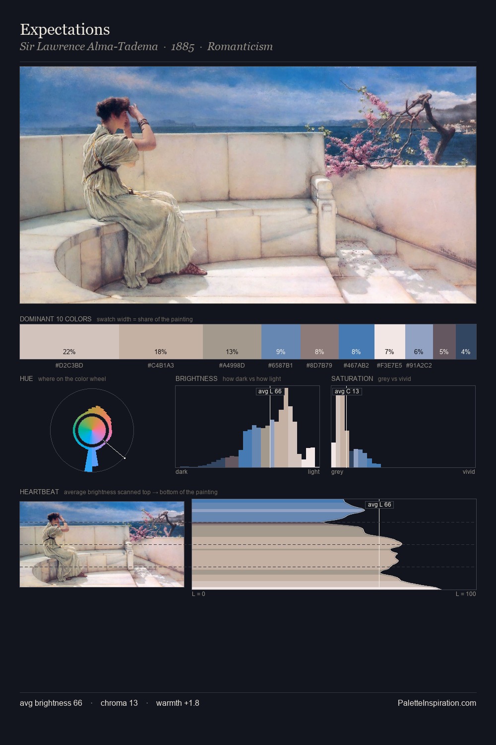Click "average brightness scanned top → bottom" caption
Image resolution: width=496 pixels, height=745 pixels.
[x=140, y=492]
